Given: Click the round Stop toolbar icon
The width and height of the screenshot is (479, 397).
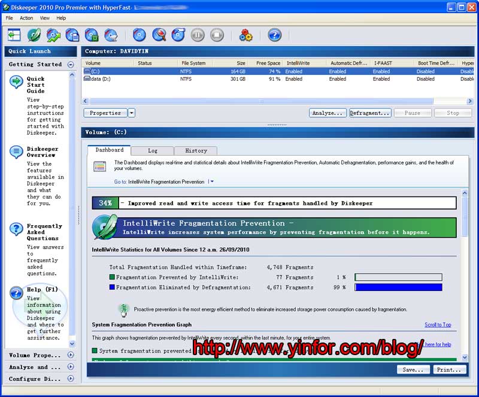Looking at the screenshot, I should 217,35.
